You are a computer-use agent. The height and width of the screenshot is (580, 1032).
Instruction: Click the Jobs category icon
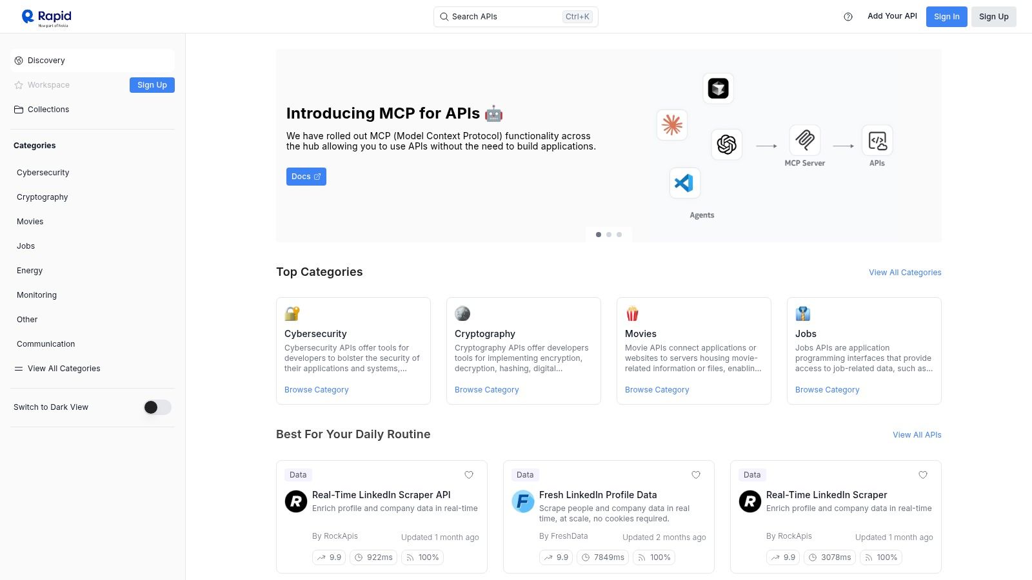803,313
